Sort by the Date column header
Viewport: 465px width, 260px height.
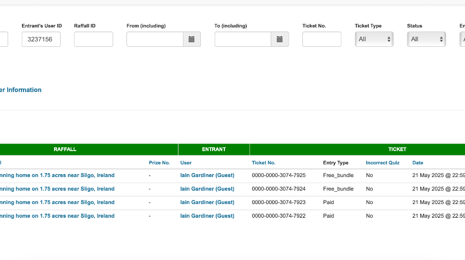pyautogui.click(x=418, y=163)
